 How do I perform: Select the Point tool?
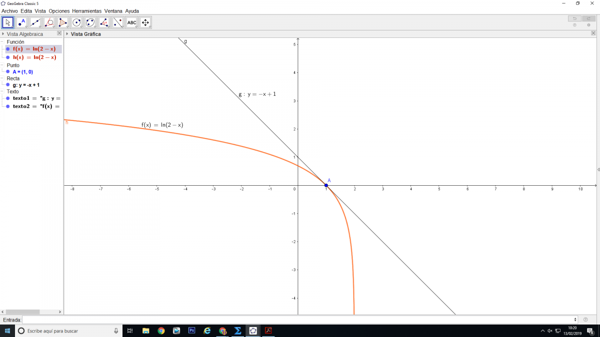tap(21, 22)
